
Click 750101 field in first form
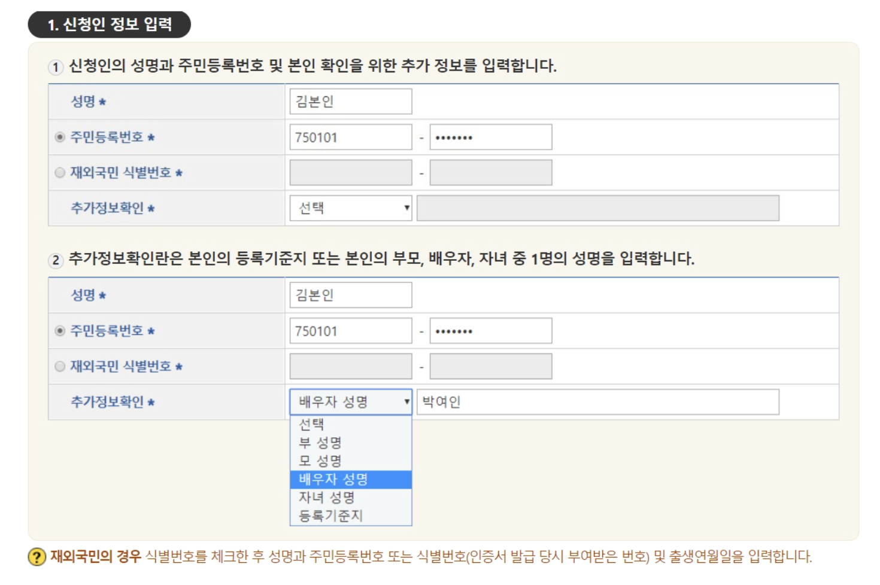351,138
